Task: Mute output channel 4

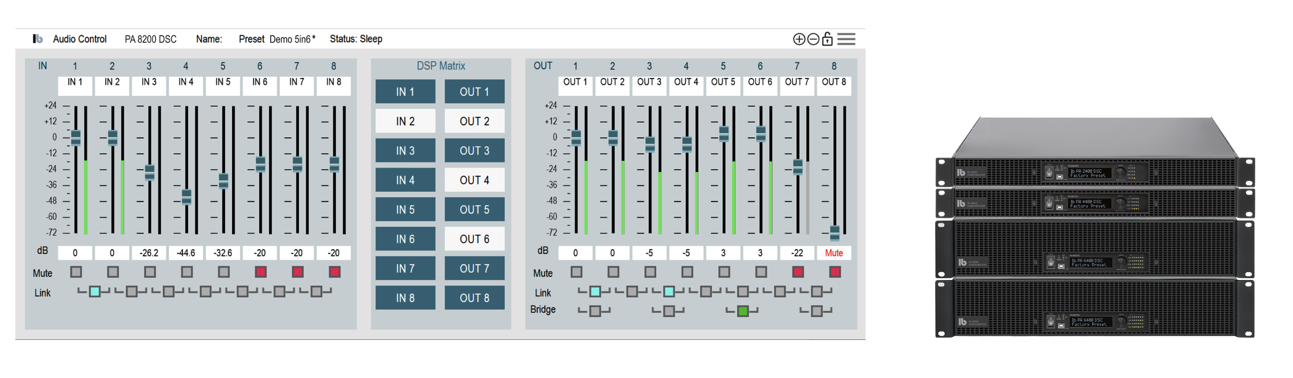Action: [x=686, y=272]
